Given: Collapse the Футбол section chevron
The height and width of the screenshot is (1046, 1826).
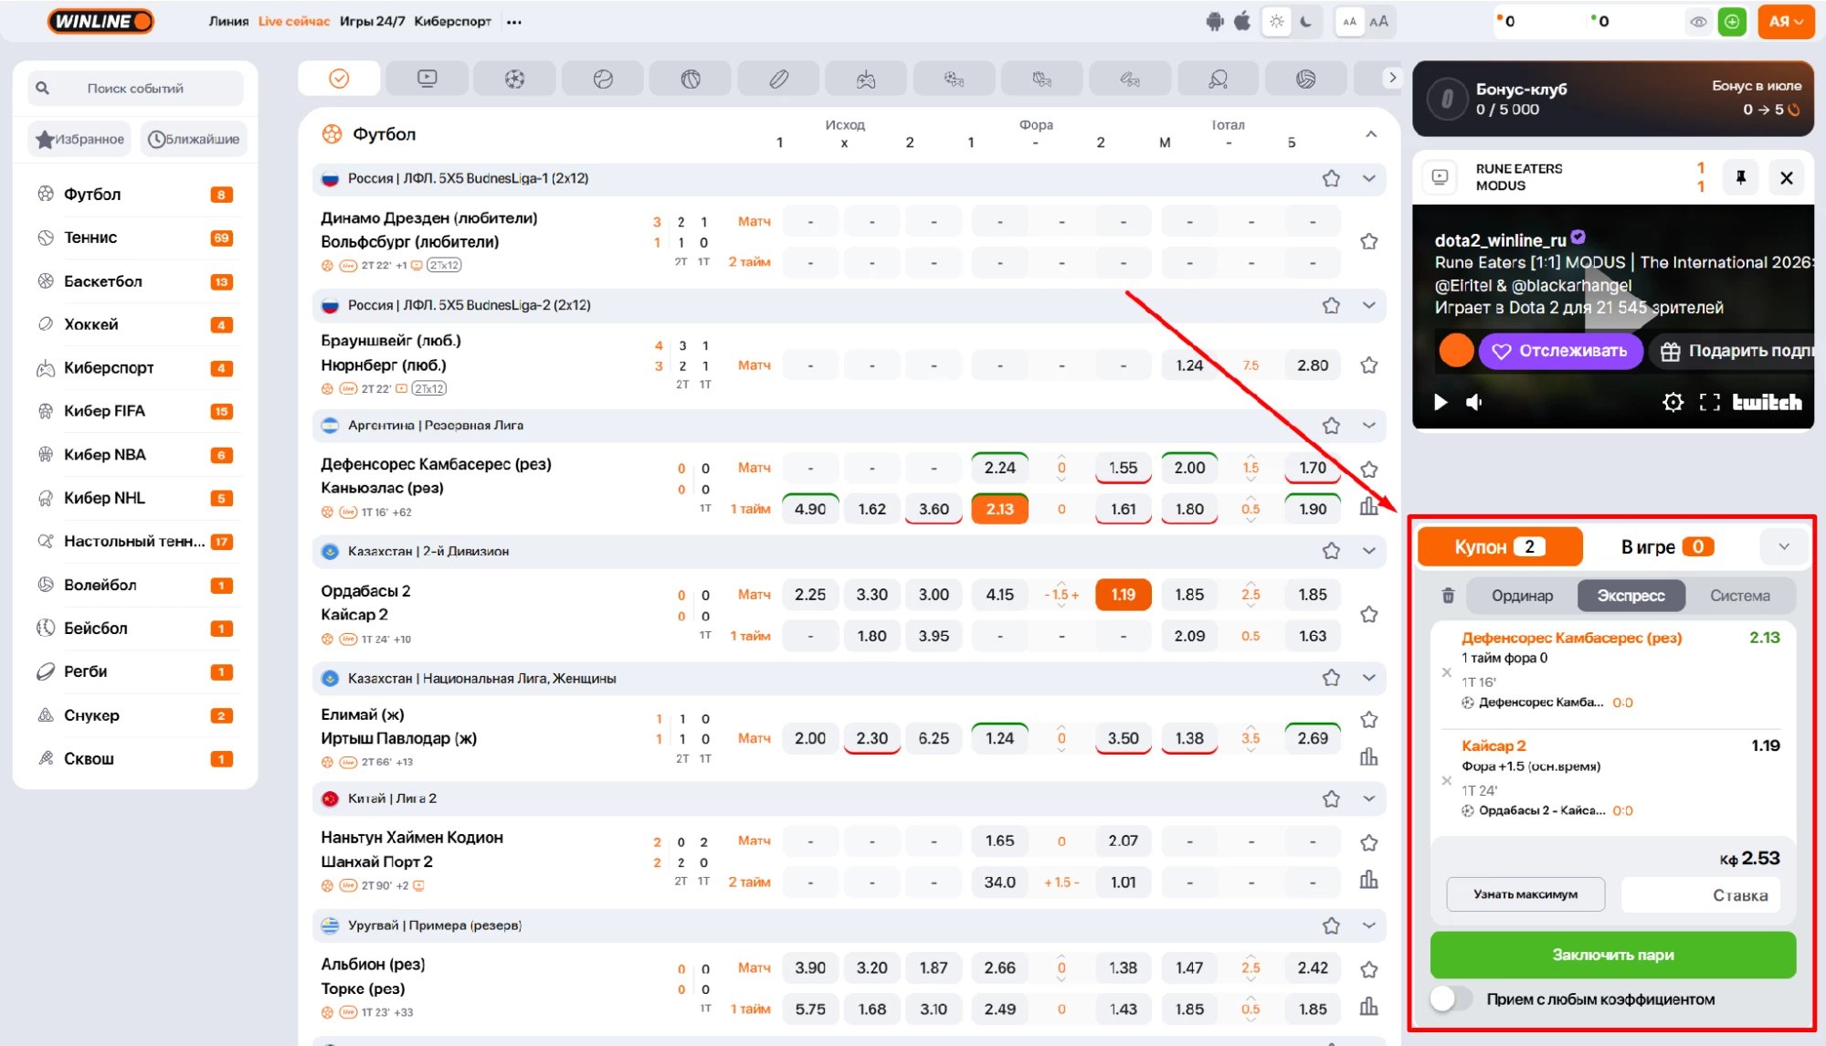Looking at the screenshot, I should 1371,134.
